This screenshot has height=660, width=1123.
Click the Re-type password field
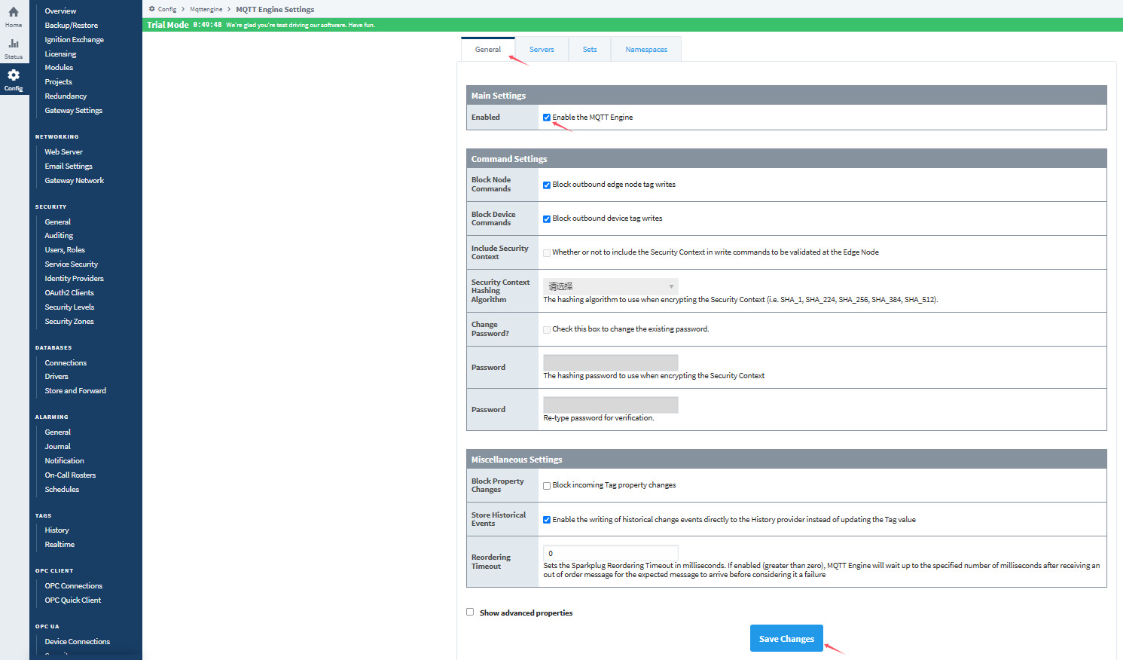point(611,405)
